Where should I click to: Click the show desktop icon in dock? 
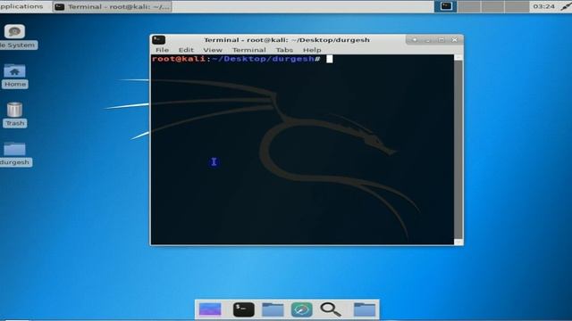(x=210, y=309)
